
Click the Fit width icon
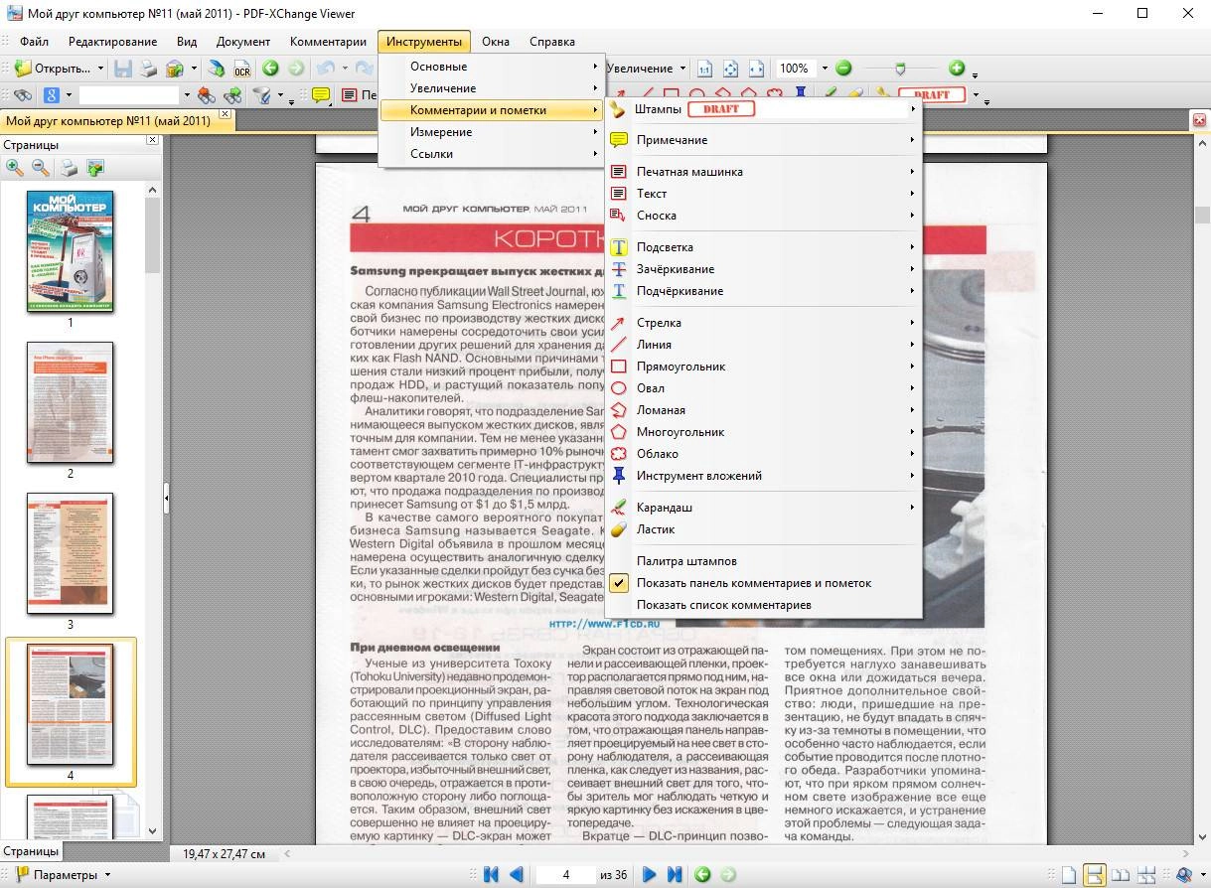(x=756, y=69)
